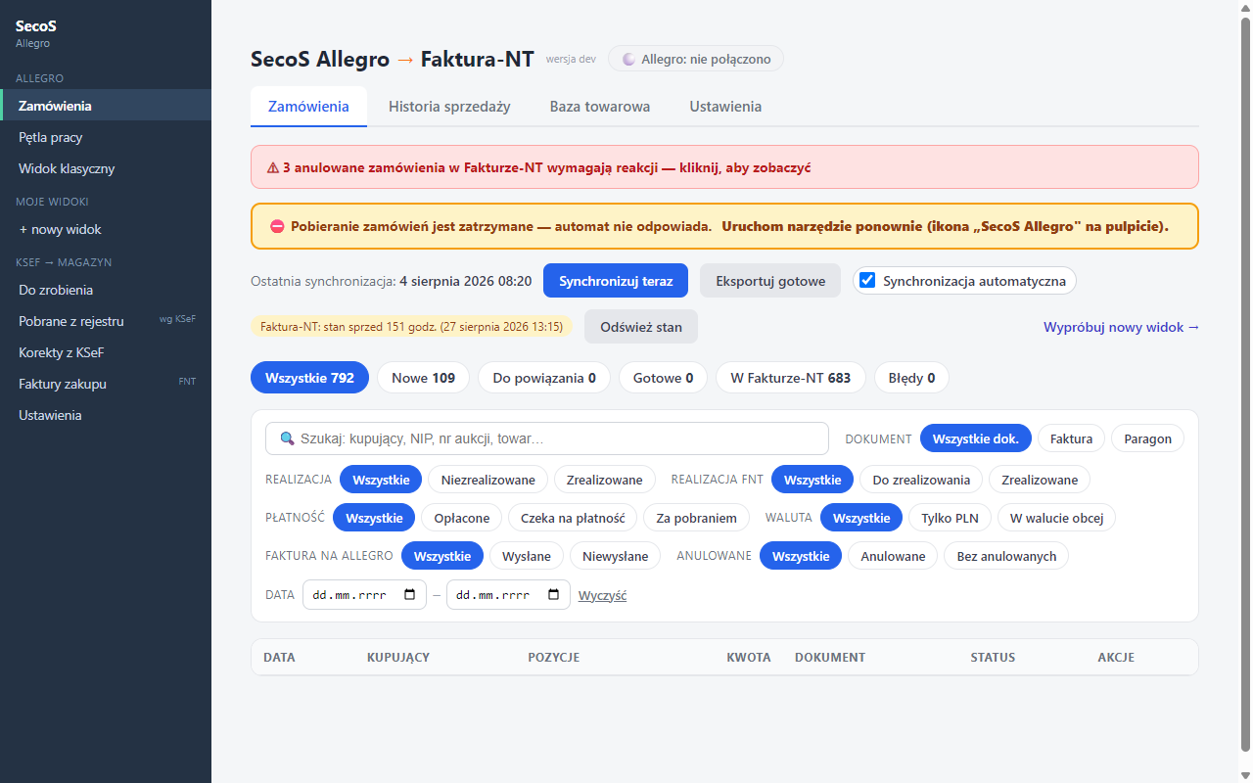Select W walucie obcej filter
This screenshot has height=783, width=1253.
point(1056,518)
